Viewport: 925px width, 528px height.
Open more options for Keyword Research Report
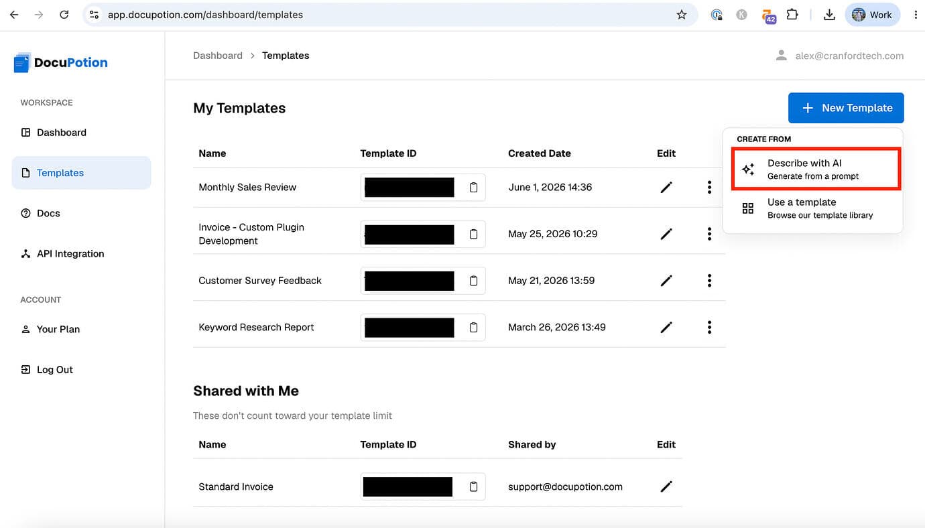click(709, 328)
